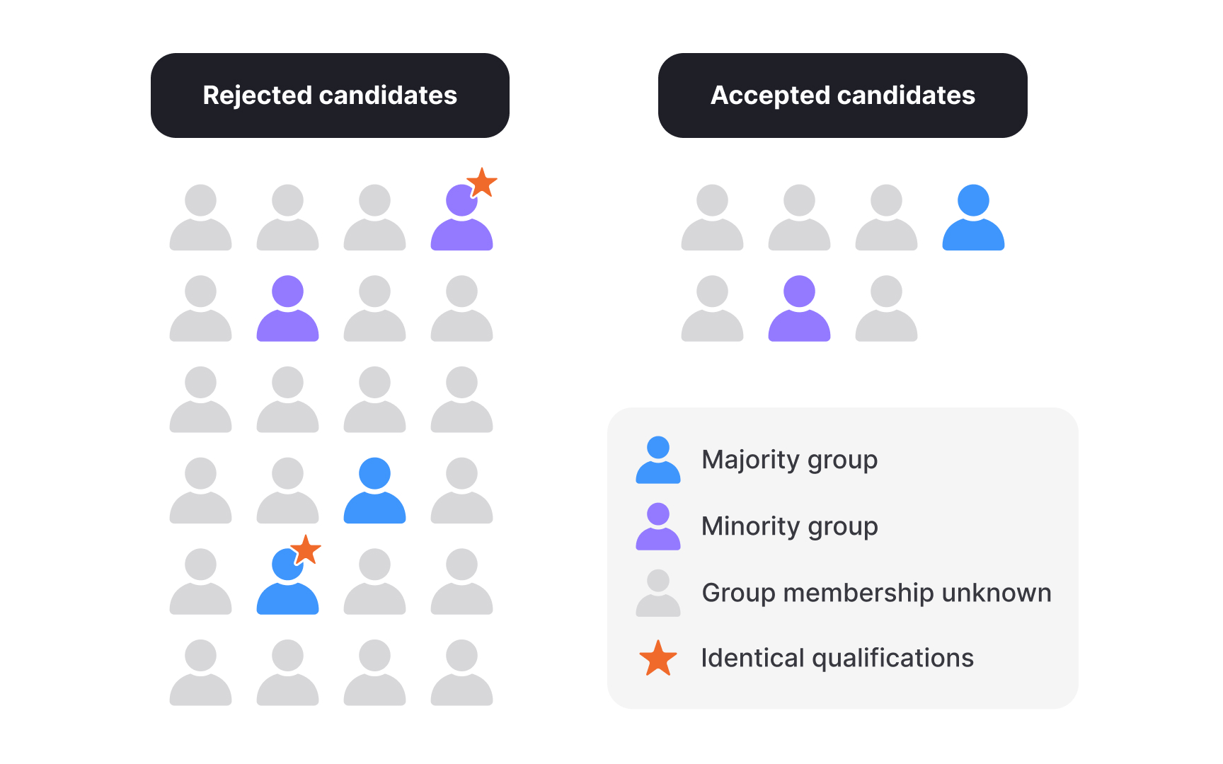Click the "Identical qualifications" label
The image size is (1223, 764).
pyautogui.click(x=837, y=659)
